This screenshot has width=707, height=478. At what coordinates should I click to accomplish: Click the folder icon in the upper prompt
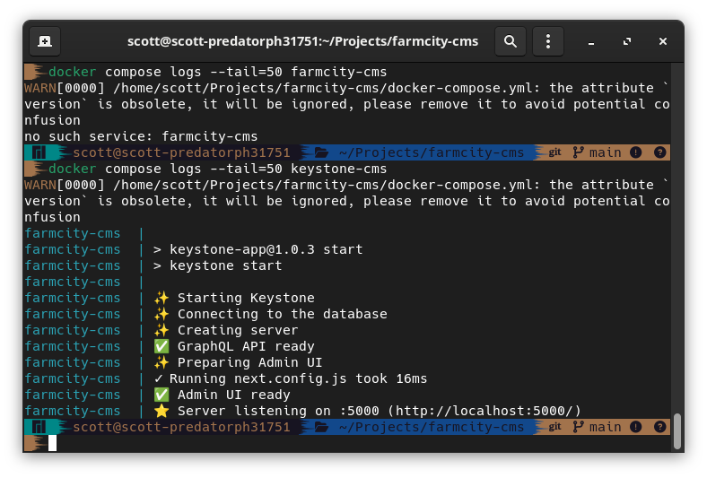[321, 152]
